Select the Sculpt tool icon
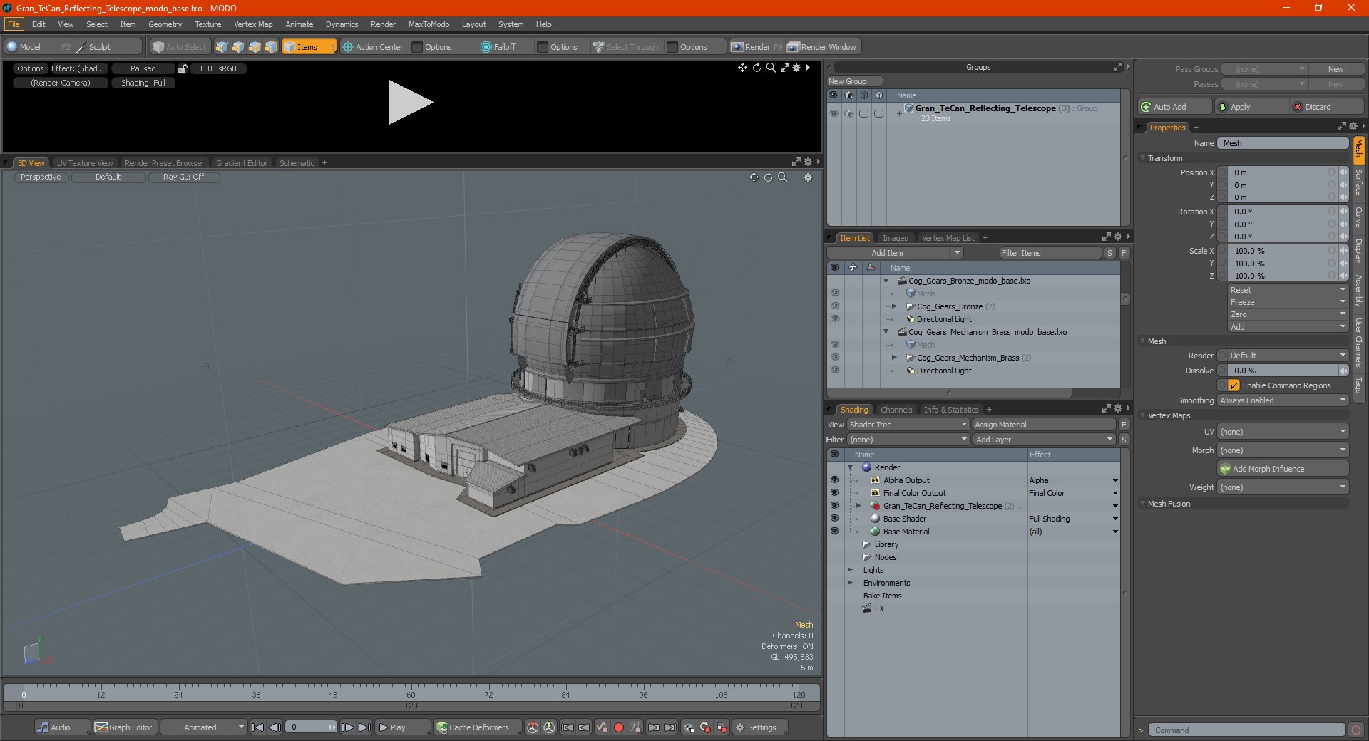The image size is (1369, 741). coord(81,47)
